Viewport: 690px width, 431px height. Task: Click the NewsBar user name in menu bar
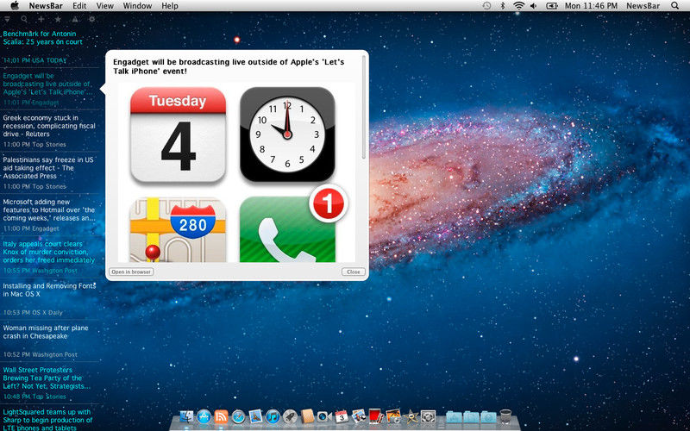pos(643,6)
